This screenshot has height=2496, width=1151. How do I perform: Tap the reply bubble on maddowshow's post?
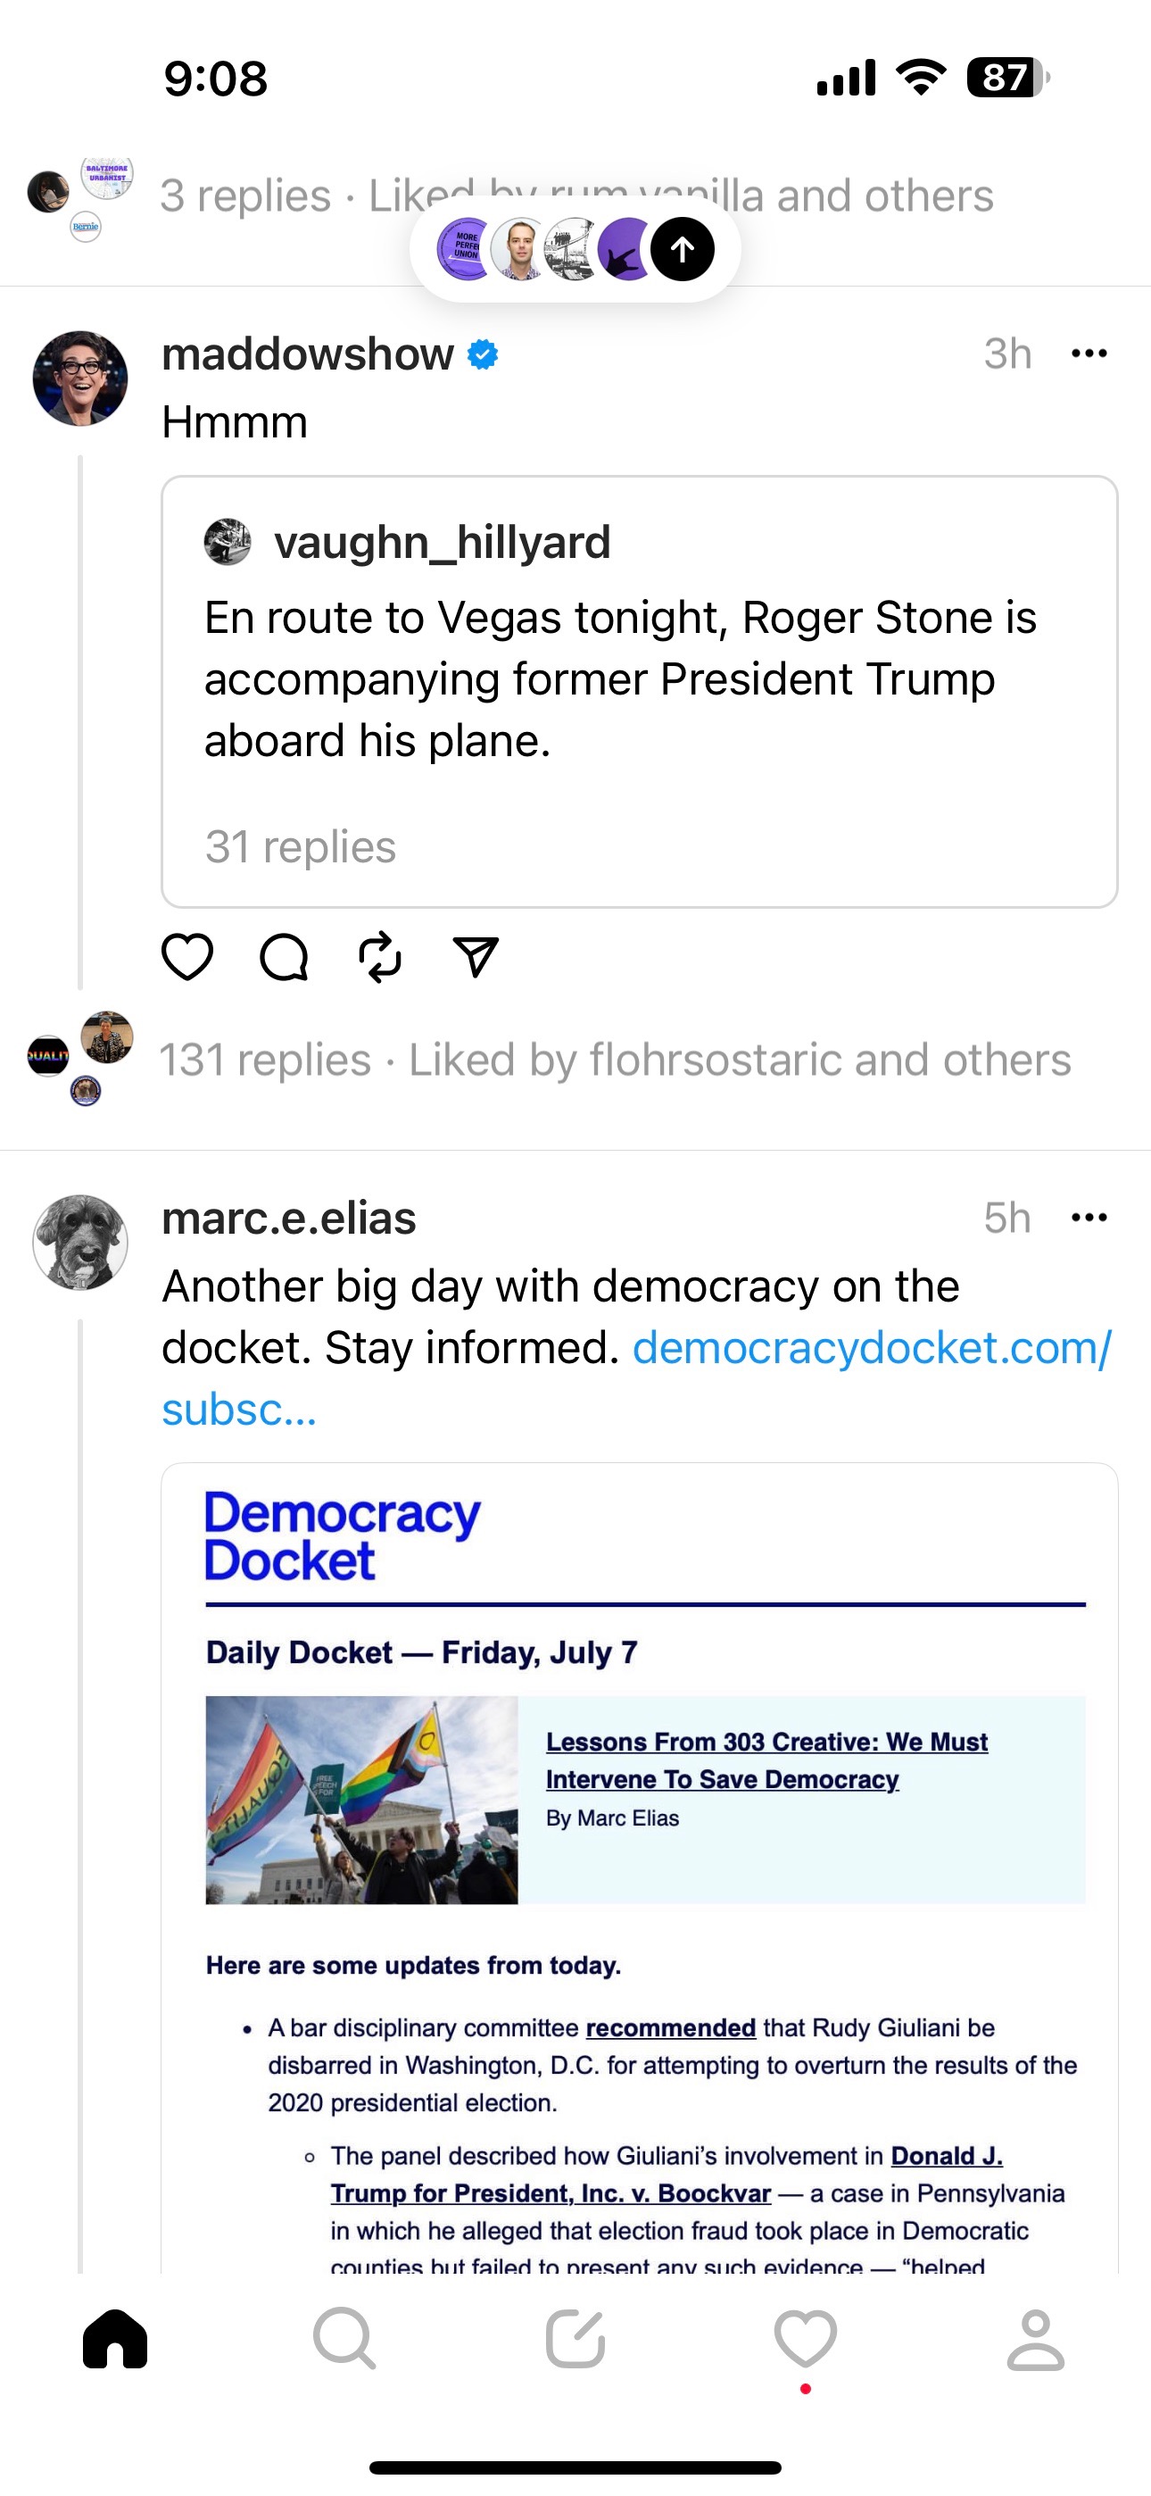pyautogui.click(x=284, y=957)
